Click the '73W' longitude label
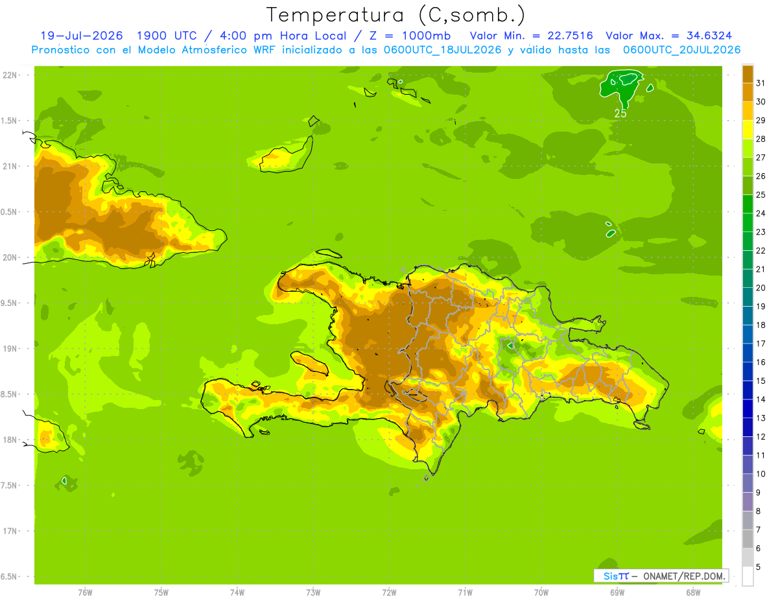This screenshot has width=778, height=601. 313,593
